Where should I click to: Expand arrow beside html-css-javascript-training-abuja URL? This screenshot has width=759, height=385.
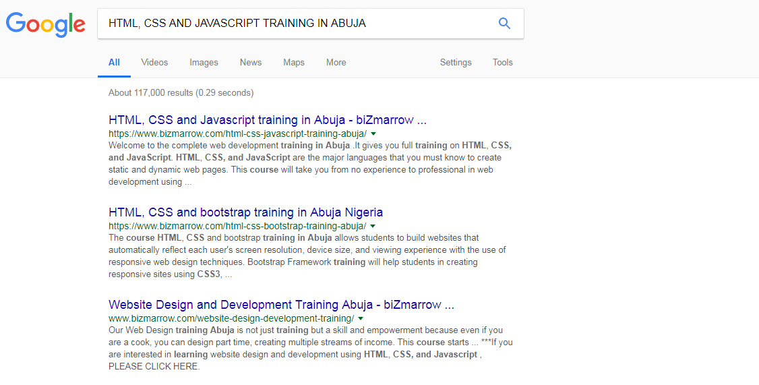click(x=373, y=134)
